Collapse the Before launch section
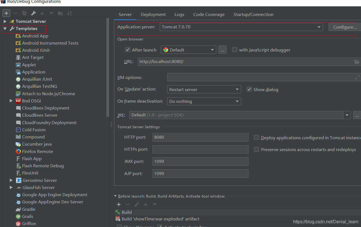361x227 pixels. click(x=115, y=196)
